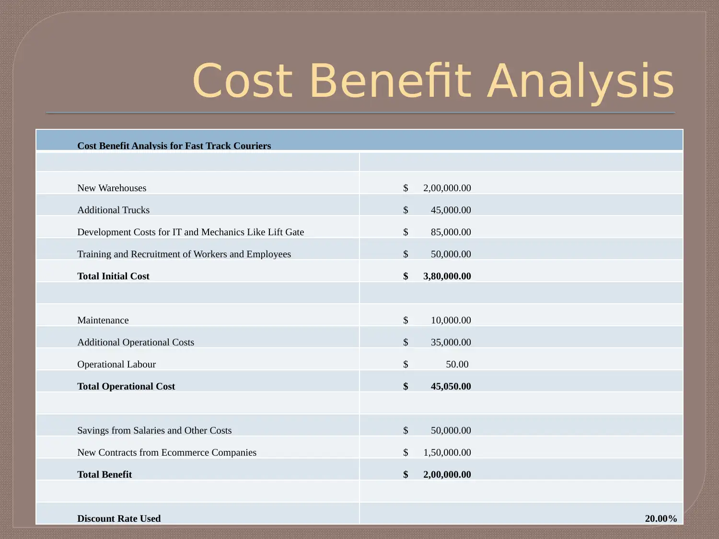Click the Total Initial Cost value 3,80,000.00
This screenshot has width=719, height=539.
[x=447, y=276]
